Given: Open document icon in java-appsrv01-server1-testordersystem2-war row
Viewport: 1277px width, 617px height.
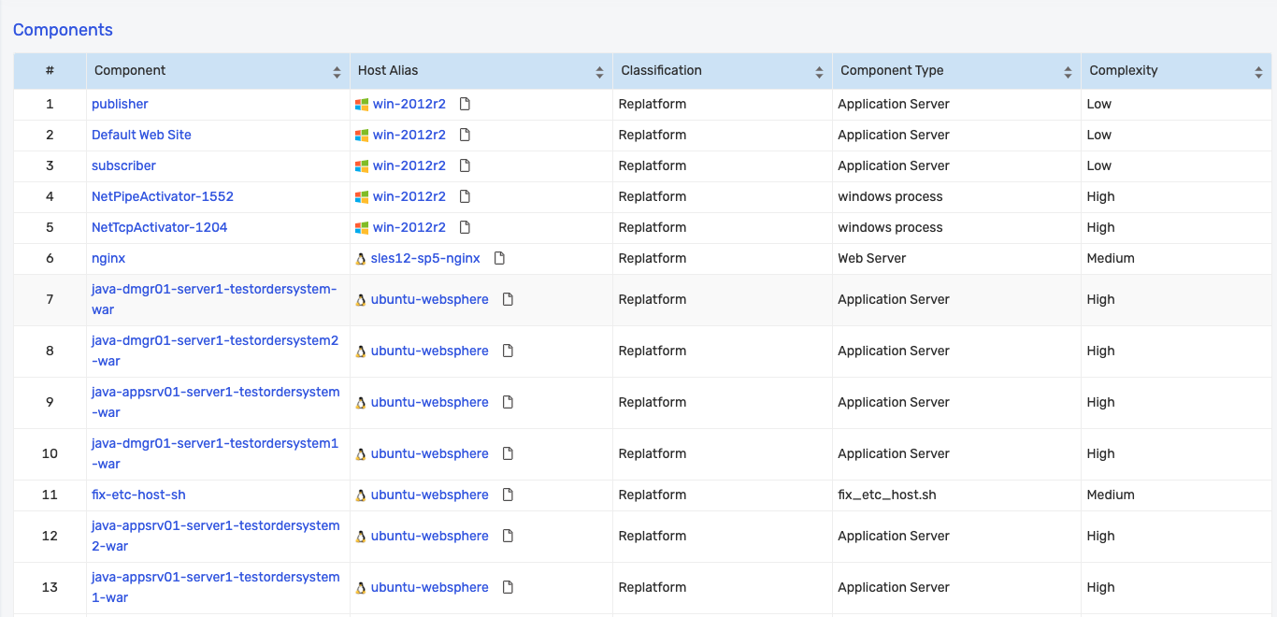Looking at the screenshot, I should [x=508, y=536].
